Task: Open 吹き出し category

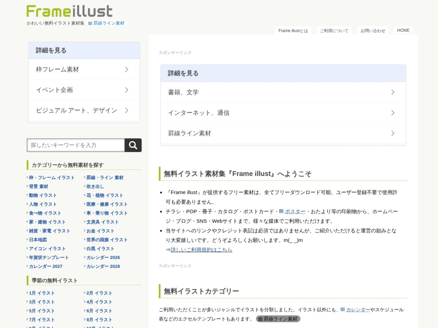Action: 95,186
